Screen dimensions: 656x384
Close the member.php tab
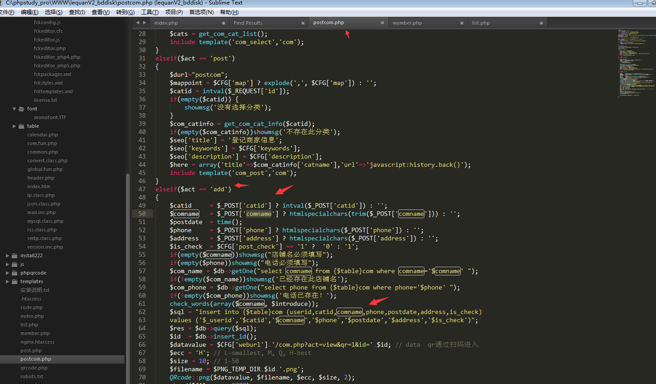pos(462,23)
